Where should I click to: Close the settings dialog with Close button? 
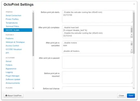(121, 96)
